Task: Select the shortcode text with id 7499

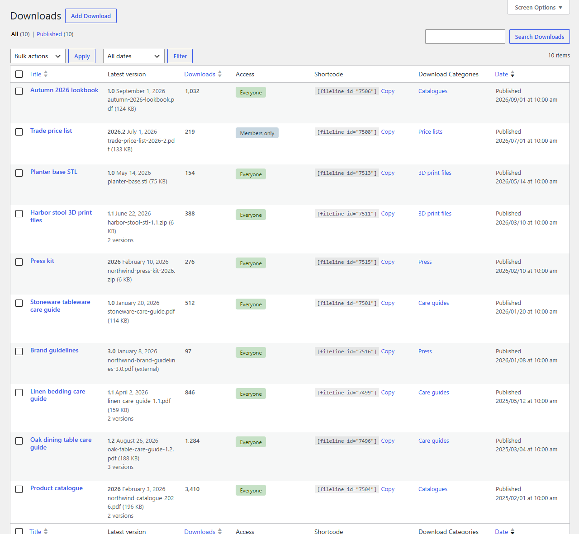Action: point(347,393)
